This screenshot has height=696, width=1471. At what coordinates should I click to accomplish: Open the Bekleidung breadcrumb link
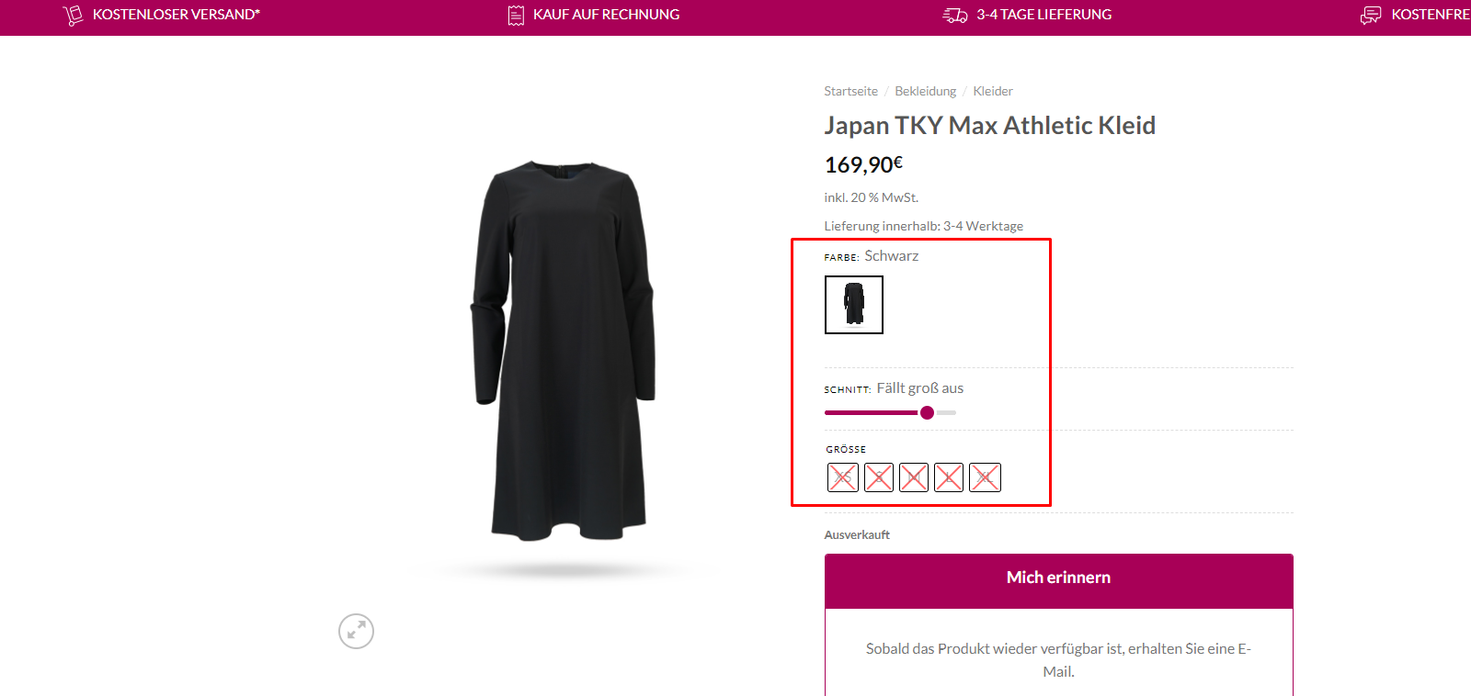(926, 91)
